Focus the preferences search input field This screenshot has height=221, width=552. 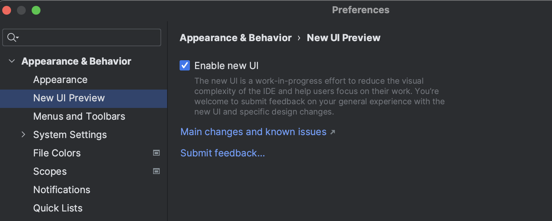(82, 37)
